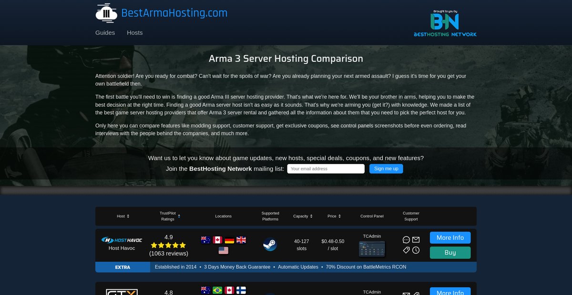Click Host Havoc Steam platform icon

(x=270, y=245)
